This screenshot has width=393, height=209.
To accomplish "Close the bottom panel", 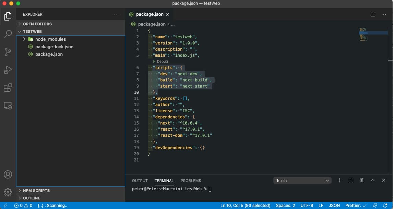I will tap(384, 180).
